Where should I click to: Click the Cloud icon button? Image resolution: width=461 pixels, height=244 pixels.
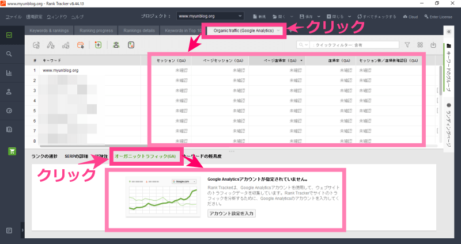pyautogui.click(x=410, y=17)
